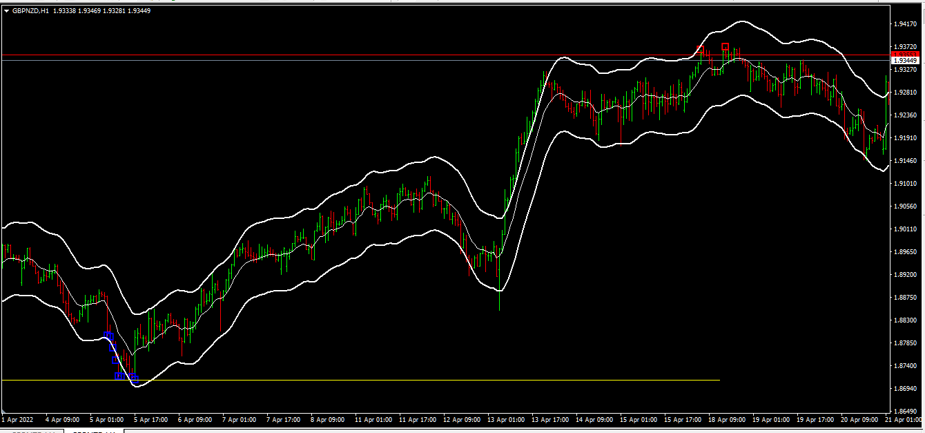
Task: Select the left red square signal marker
Action: pos(700,50)
